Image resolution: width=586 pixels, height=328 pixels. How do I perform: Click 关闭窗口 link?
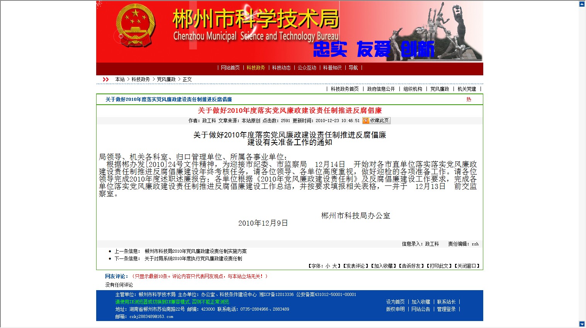[x=467, y=266]
